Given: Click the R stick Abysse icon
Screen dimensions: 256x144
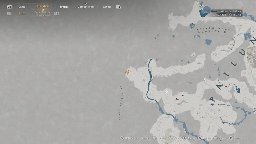Looking at the screenshot, I should click(x=154, y=138).
